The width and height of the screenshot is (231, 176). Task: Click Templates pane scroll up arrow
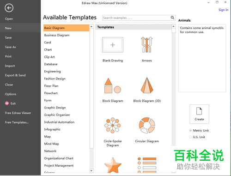pyautogui.click(x=174, y=26)
